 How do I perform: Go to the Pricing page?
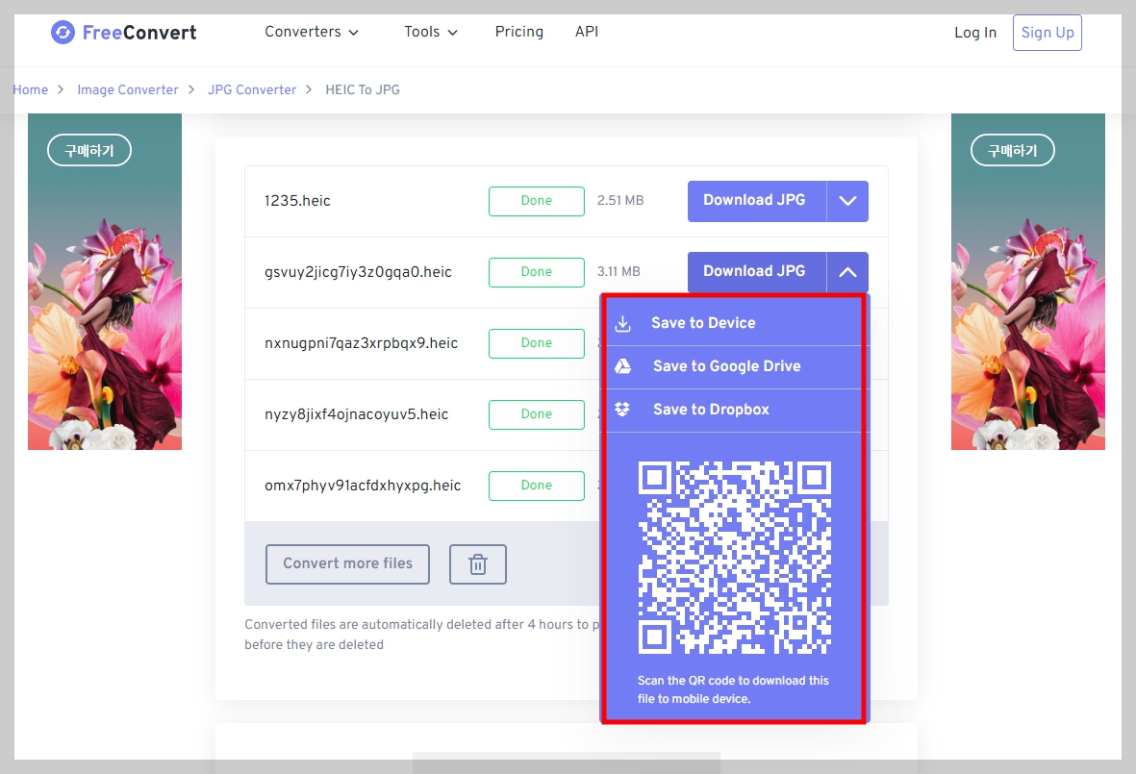(x=518, y=32)
